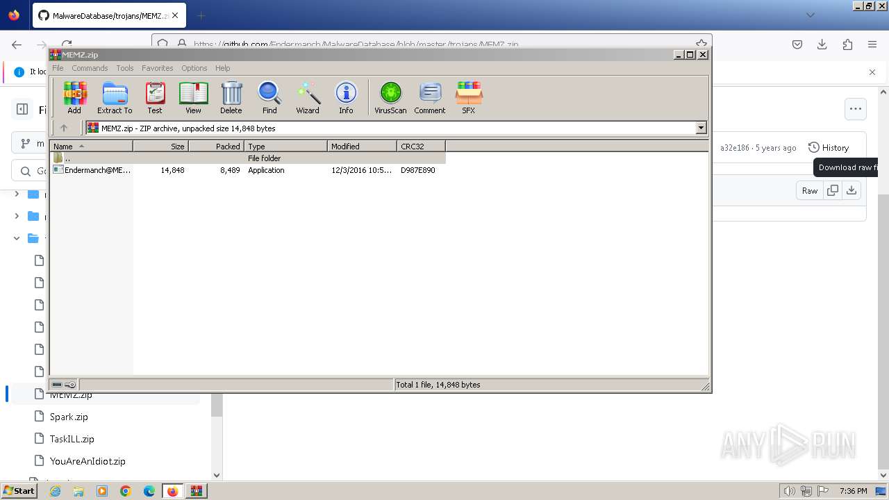Open TaskILL.zip in the file tree
This screenshot has width=889, height=500.
pos(72,439)
